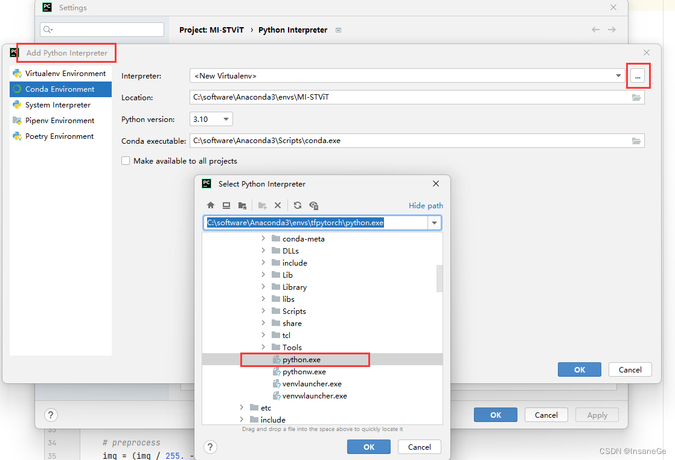This screenshot has width=675, height=460.
Task: Click Settings search box
Action: [x=102, y=30]
